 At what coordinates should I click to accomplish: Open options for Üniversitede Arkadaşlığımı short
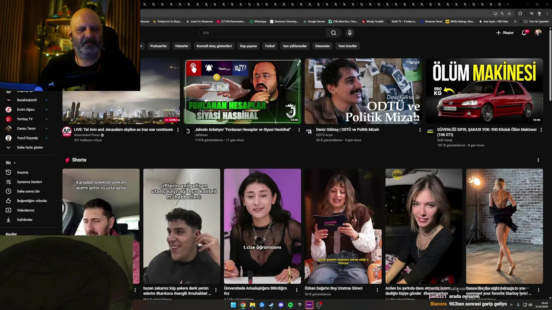coord(297,290)
